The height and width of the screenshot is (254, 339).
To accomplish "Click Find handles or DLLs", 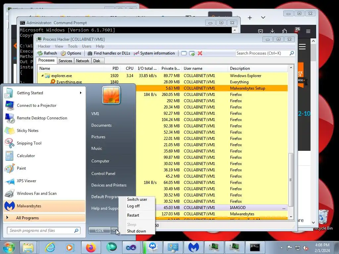I will pyautogui.click(x=109, y=53).
